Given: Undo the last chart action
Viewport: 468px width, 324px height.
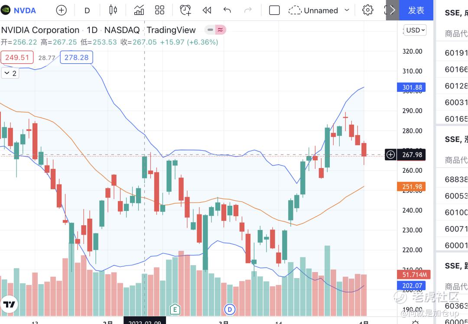Looking at the screenshot, I should tap(227, 10).
